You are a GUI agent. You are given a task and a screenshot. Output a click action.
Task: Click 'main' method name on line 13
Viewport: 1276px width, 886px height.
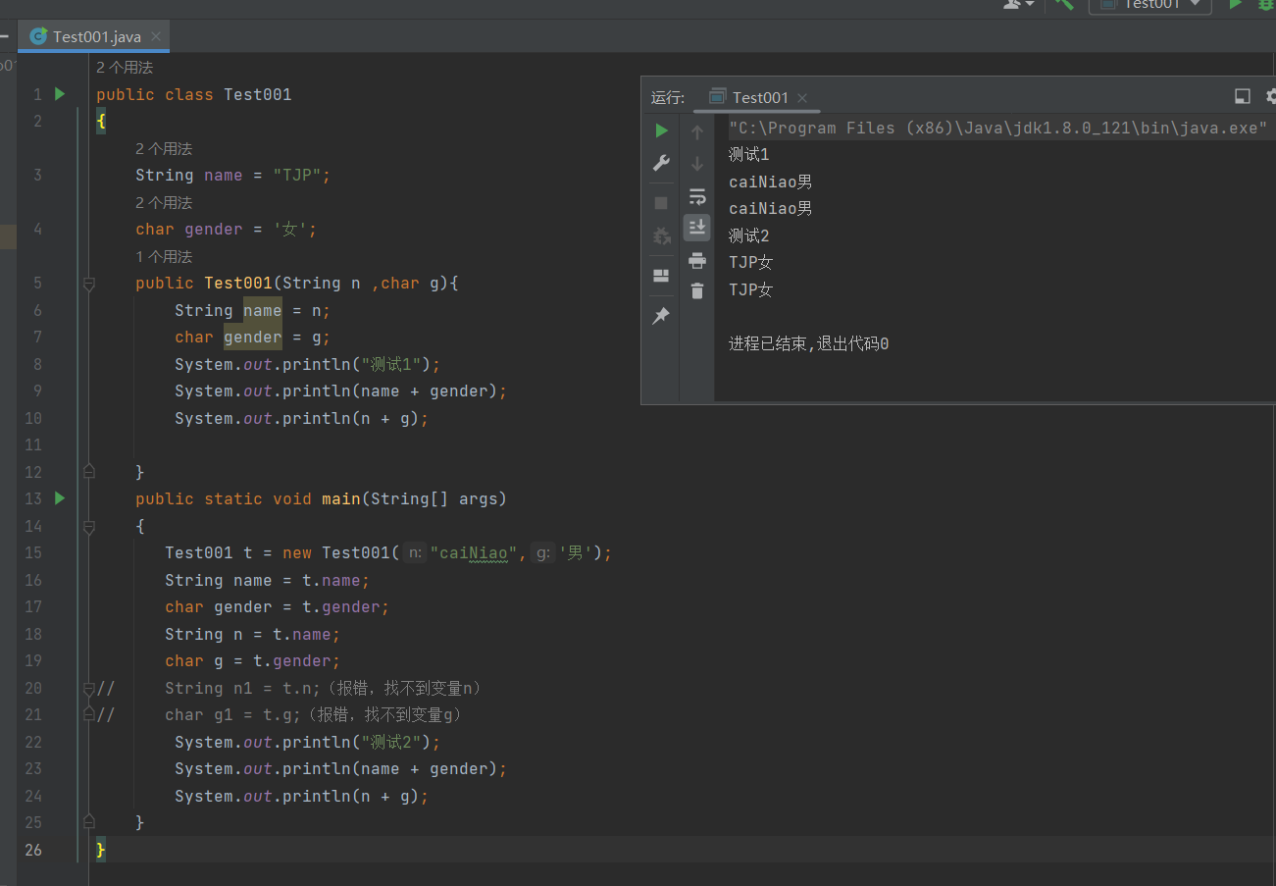click(341, 498)
